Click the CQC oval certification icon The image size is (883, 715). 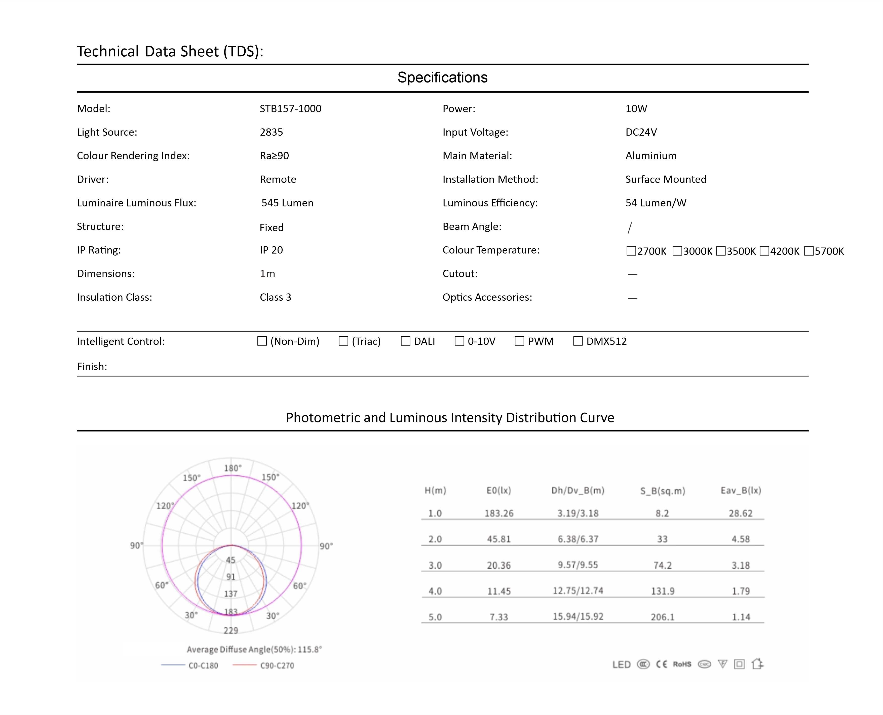704,664
